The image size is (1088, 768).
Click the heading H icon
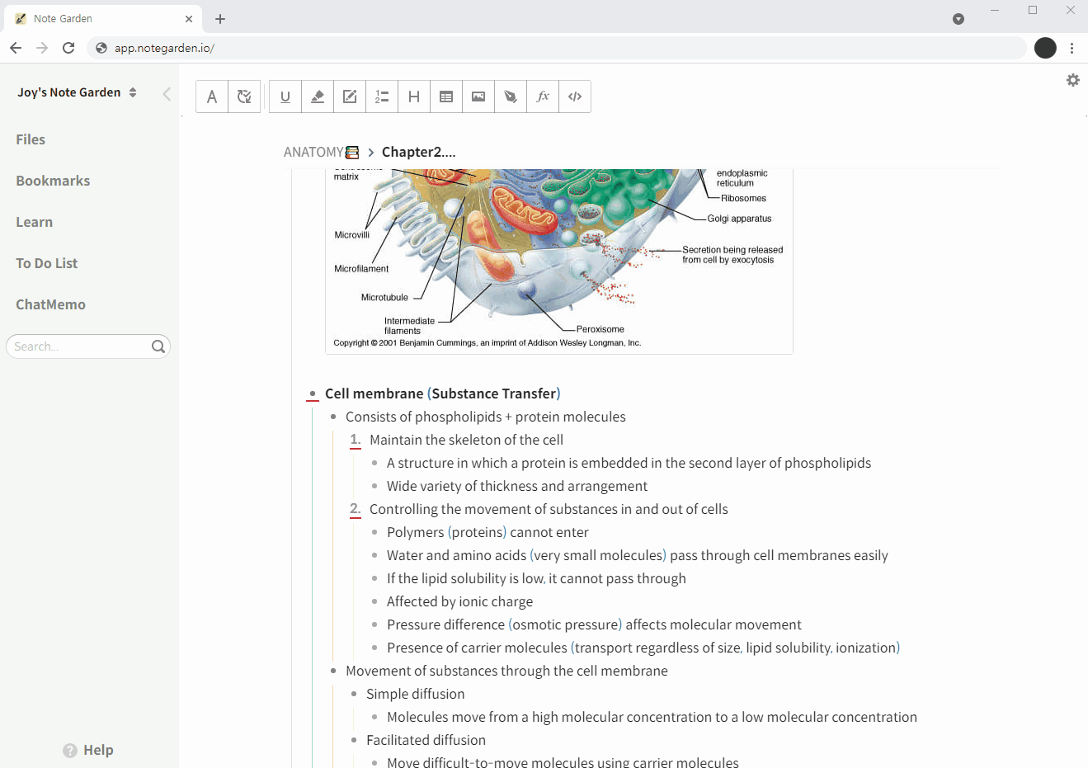tap(414, 97)
